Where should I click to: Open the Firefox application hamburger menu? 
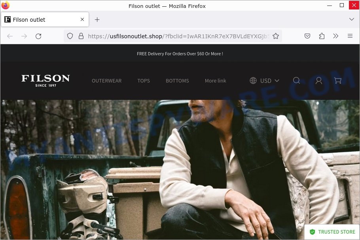tap(350, 36)
